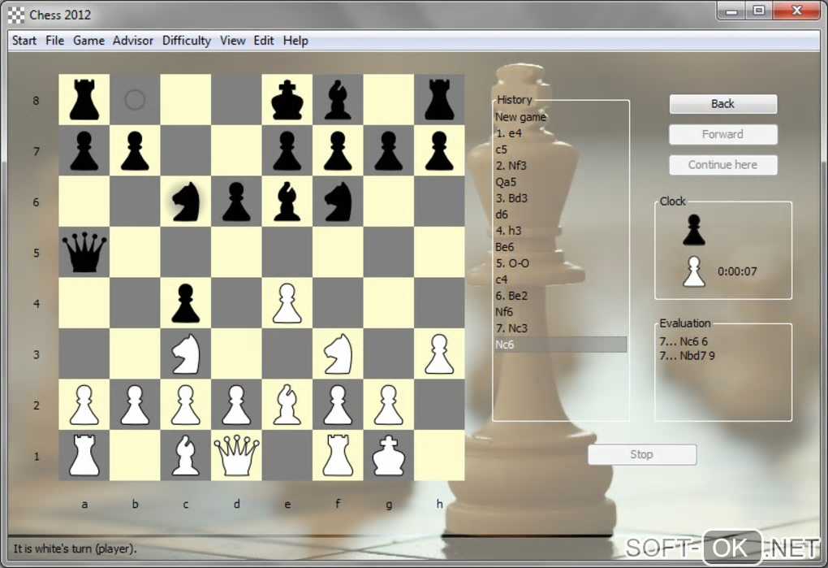Select the white king on g1
This screenshot has width=828, height=568.
coord(389,455)
